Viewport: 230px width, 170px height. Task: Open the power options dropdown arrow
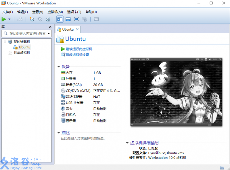9,19
